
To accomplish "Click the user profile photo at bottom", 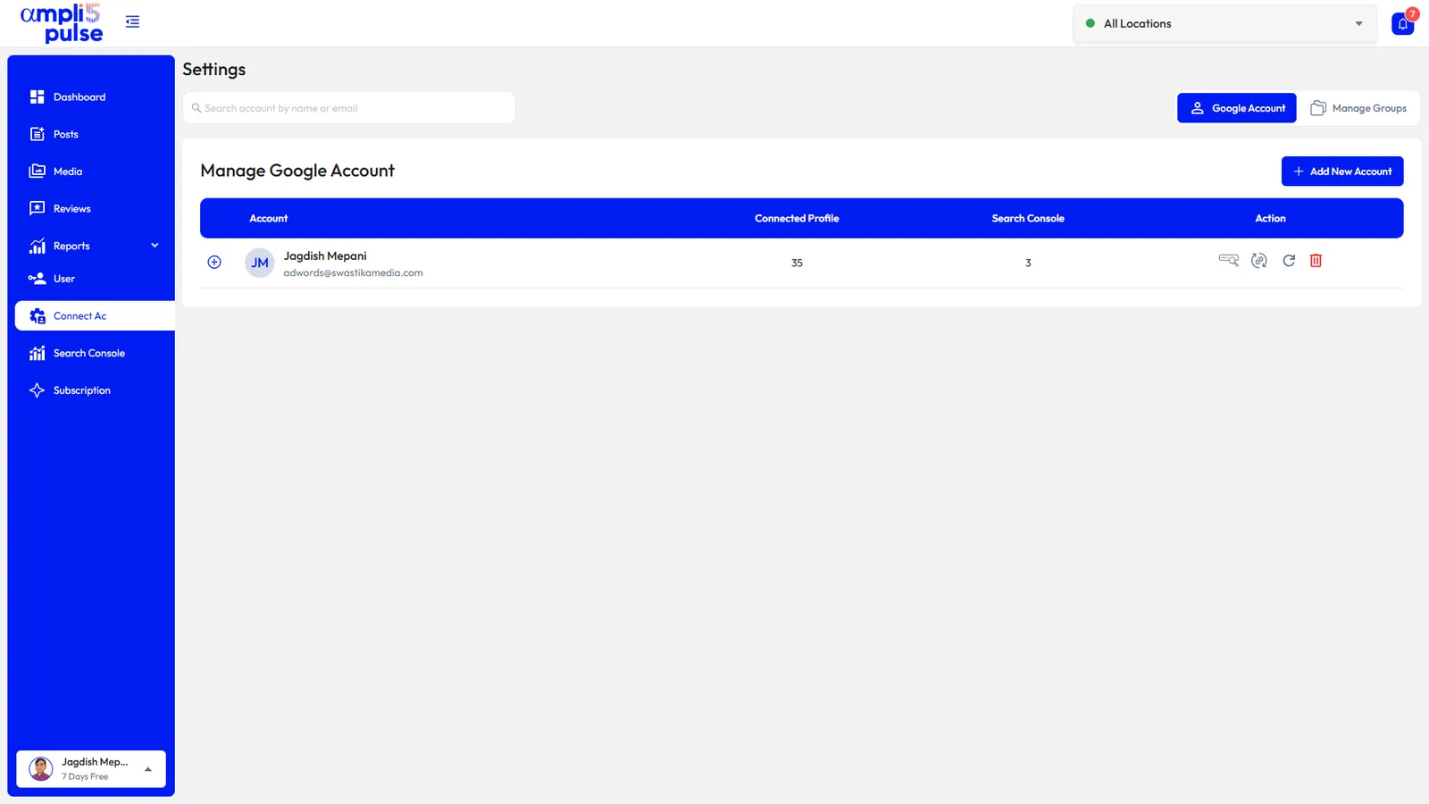I will click(x=41, y=769).
